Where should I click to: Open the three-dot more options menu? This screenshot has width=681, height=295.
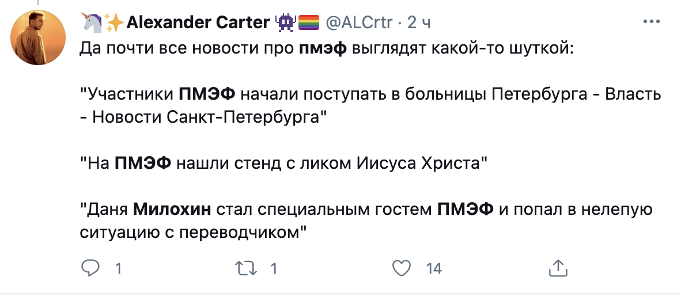pyautogui.click(x=652, y=22)
